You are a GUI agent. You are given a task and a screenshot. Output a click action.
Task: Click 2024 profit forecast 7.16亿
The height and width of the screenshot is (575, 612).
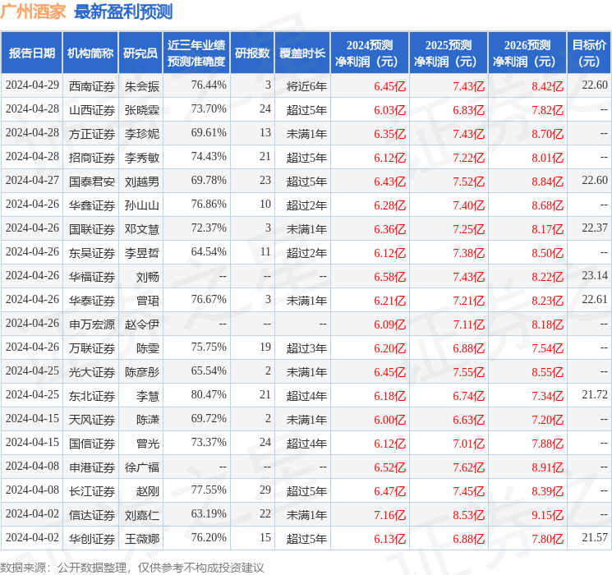[390, 515]
